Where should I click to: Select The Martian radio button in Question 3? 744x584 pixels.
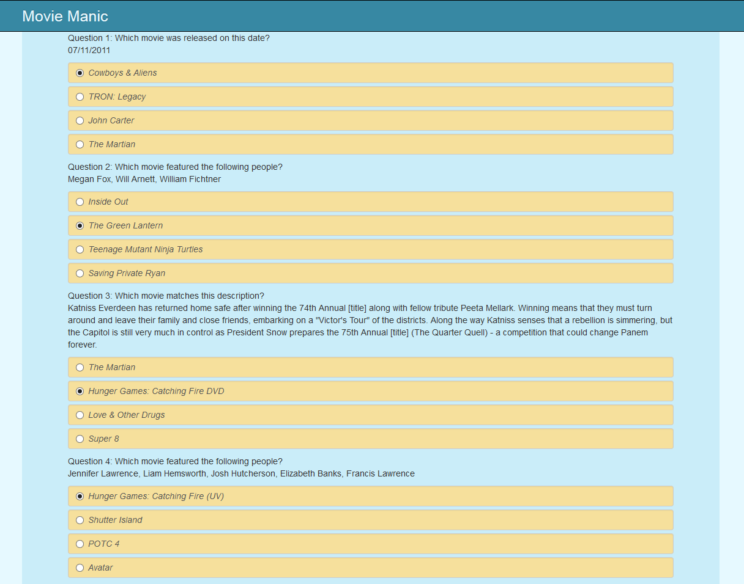(80, 367)
